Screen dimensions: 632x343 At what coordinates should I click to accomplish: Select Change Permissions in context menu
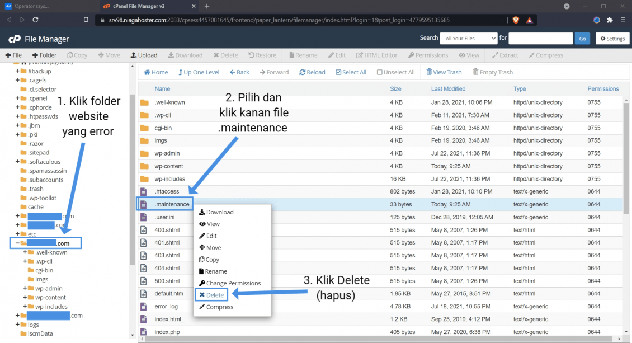(x=230, y=283)
